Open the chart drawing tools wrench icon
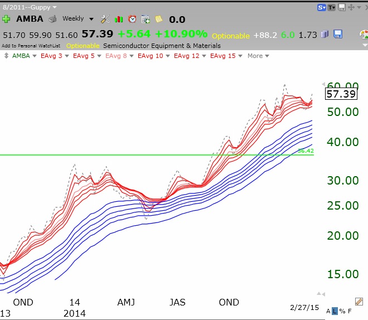Viewport: 368px width, 320px height. point(105,19)
